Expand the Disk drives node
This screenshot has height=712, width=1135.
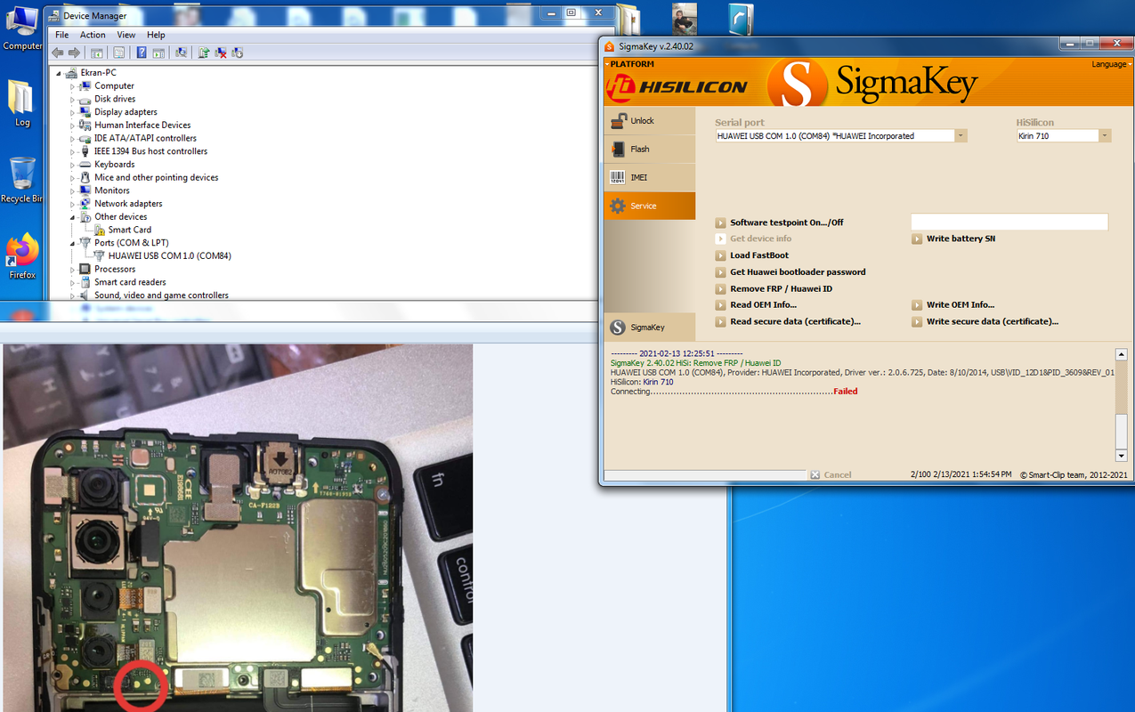[x=73, y=99]
